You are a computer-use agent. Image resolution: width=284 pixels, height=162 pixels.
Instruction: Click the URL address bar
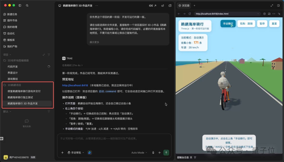(227, 14)
